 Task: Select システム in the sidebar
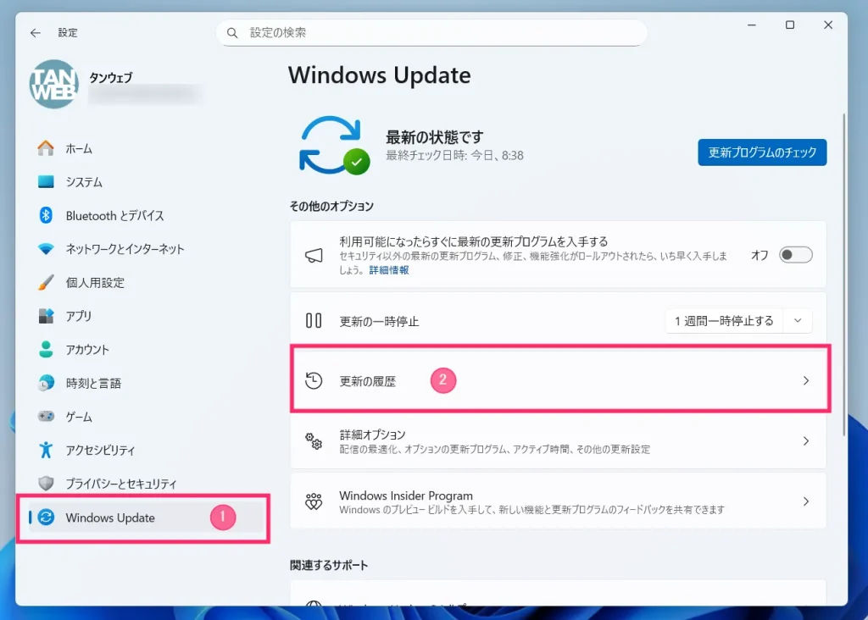pyautogui.click(x=84, y=182)
